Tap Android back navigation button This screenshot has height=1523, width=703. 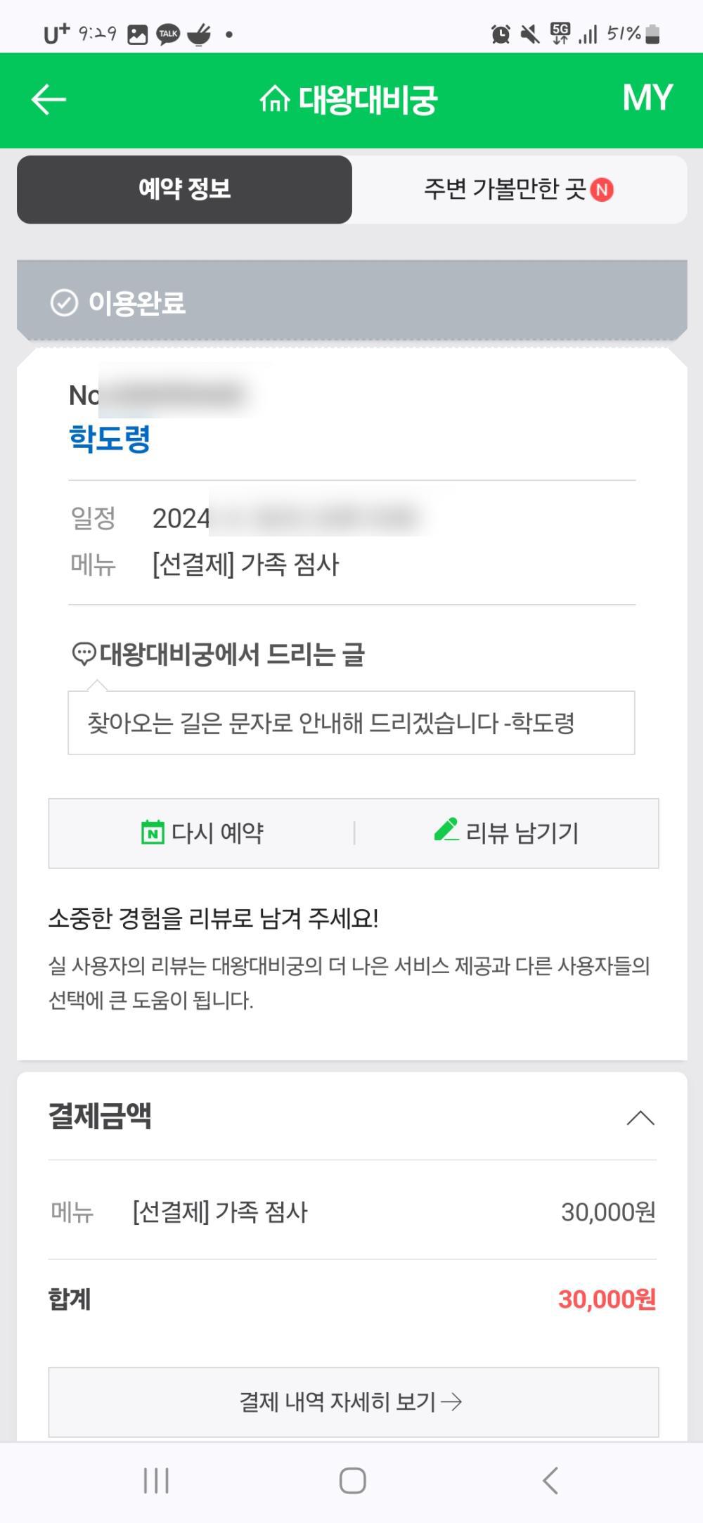[x=550, y=1480]
